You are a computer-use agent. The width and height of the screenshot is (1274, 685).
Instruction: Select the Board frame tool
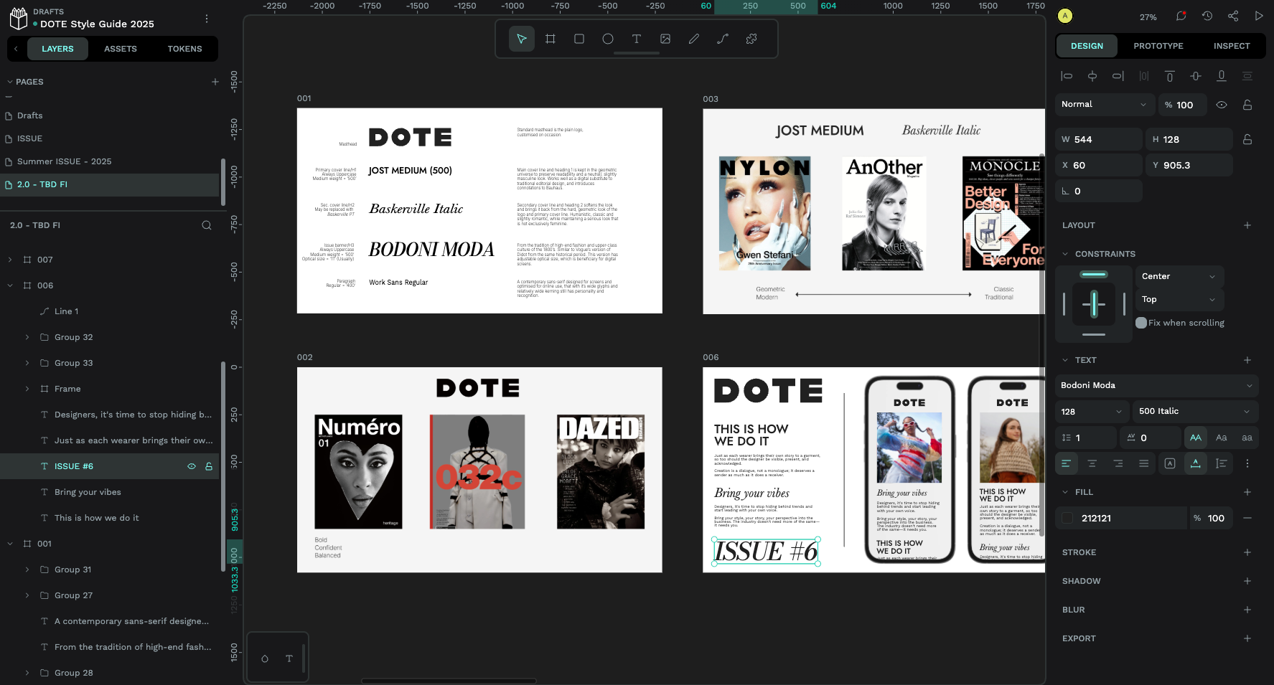click(x=551, y=39)
